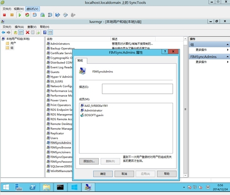
Task: Click the blue Back arrow in lusrmgr
Action: (3, 32)
